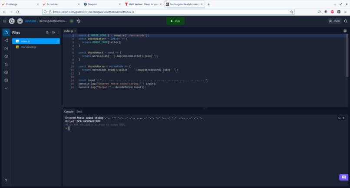
Task: Open site security lock info
Action: pyautogui.click(x=50, y=12)
